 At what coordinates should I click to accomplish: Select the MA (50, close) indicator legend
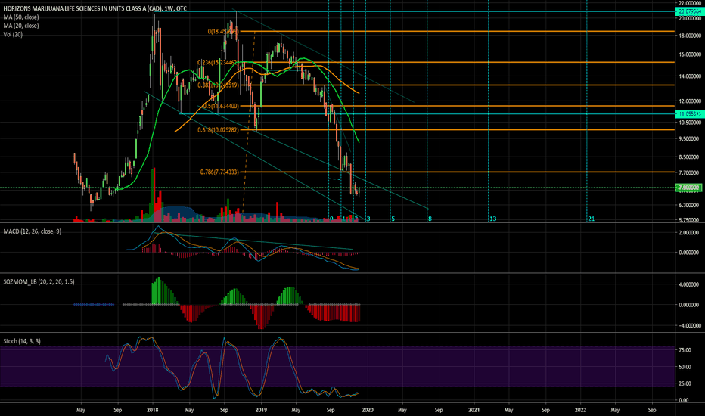click(x=21, y=17)
